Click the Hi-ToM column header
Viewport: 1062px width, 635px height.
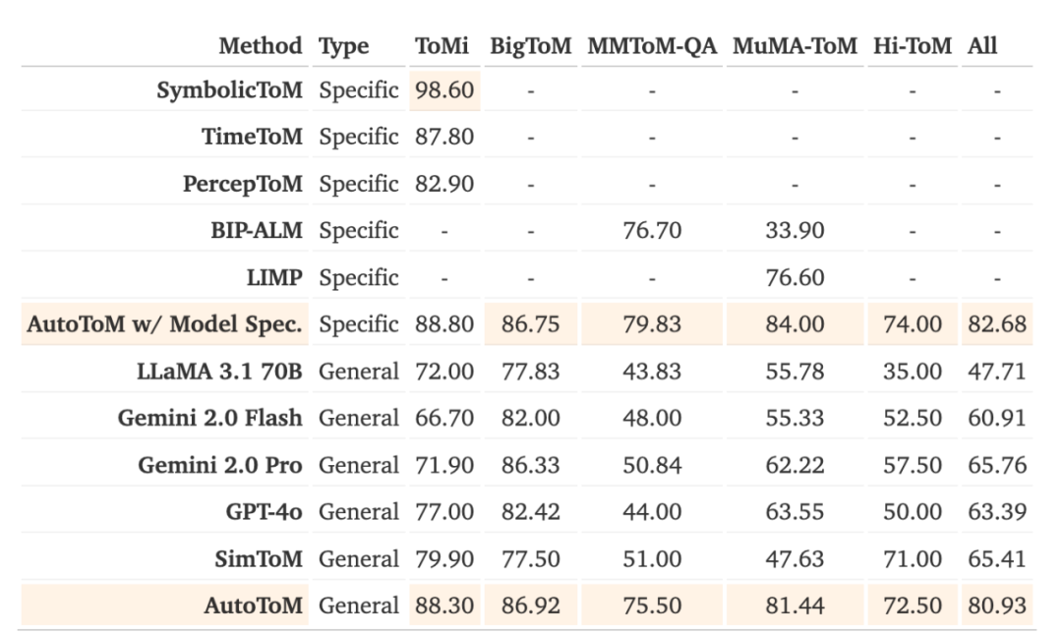pyautogui.click(x=913, y=45)
